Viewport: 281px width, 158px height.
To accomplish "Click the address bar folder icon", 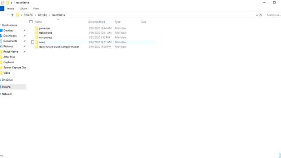I will click(18, 15).
